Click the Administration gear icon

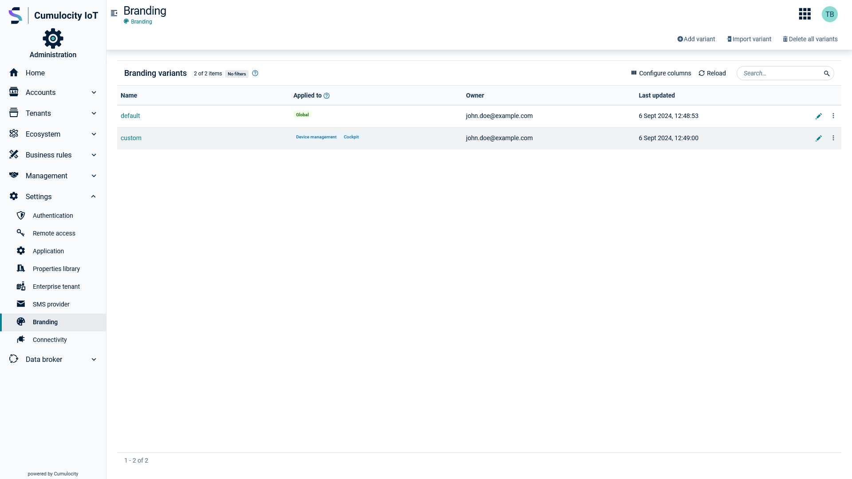click(x=53, y=39)
